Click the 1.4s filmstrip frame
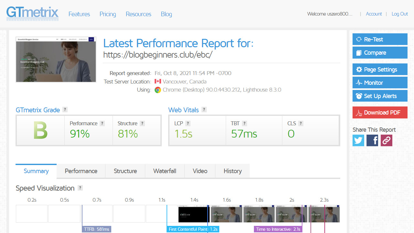Image resolution: width=414 pixels, height=233 pixels. tap(194, 214)
